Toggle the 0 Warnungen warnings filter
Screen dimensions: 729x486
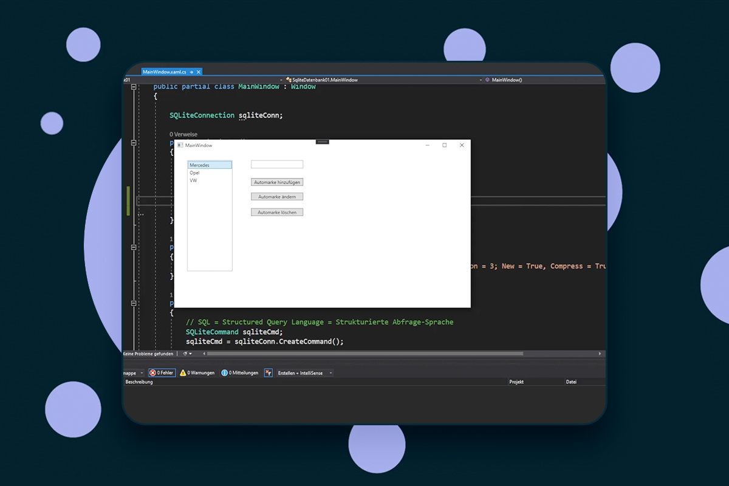pyautogui.click(x=197, y=373)
